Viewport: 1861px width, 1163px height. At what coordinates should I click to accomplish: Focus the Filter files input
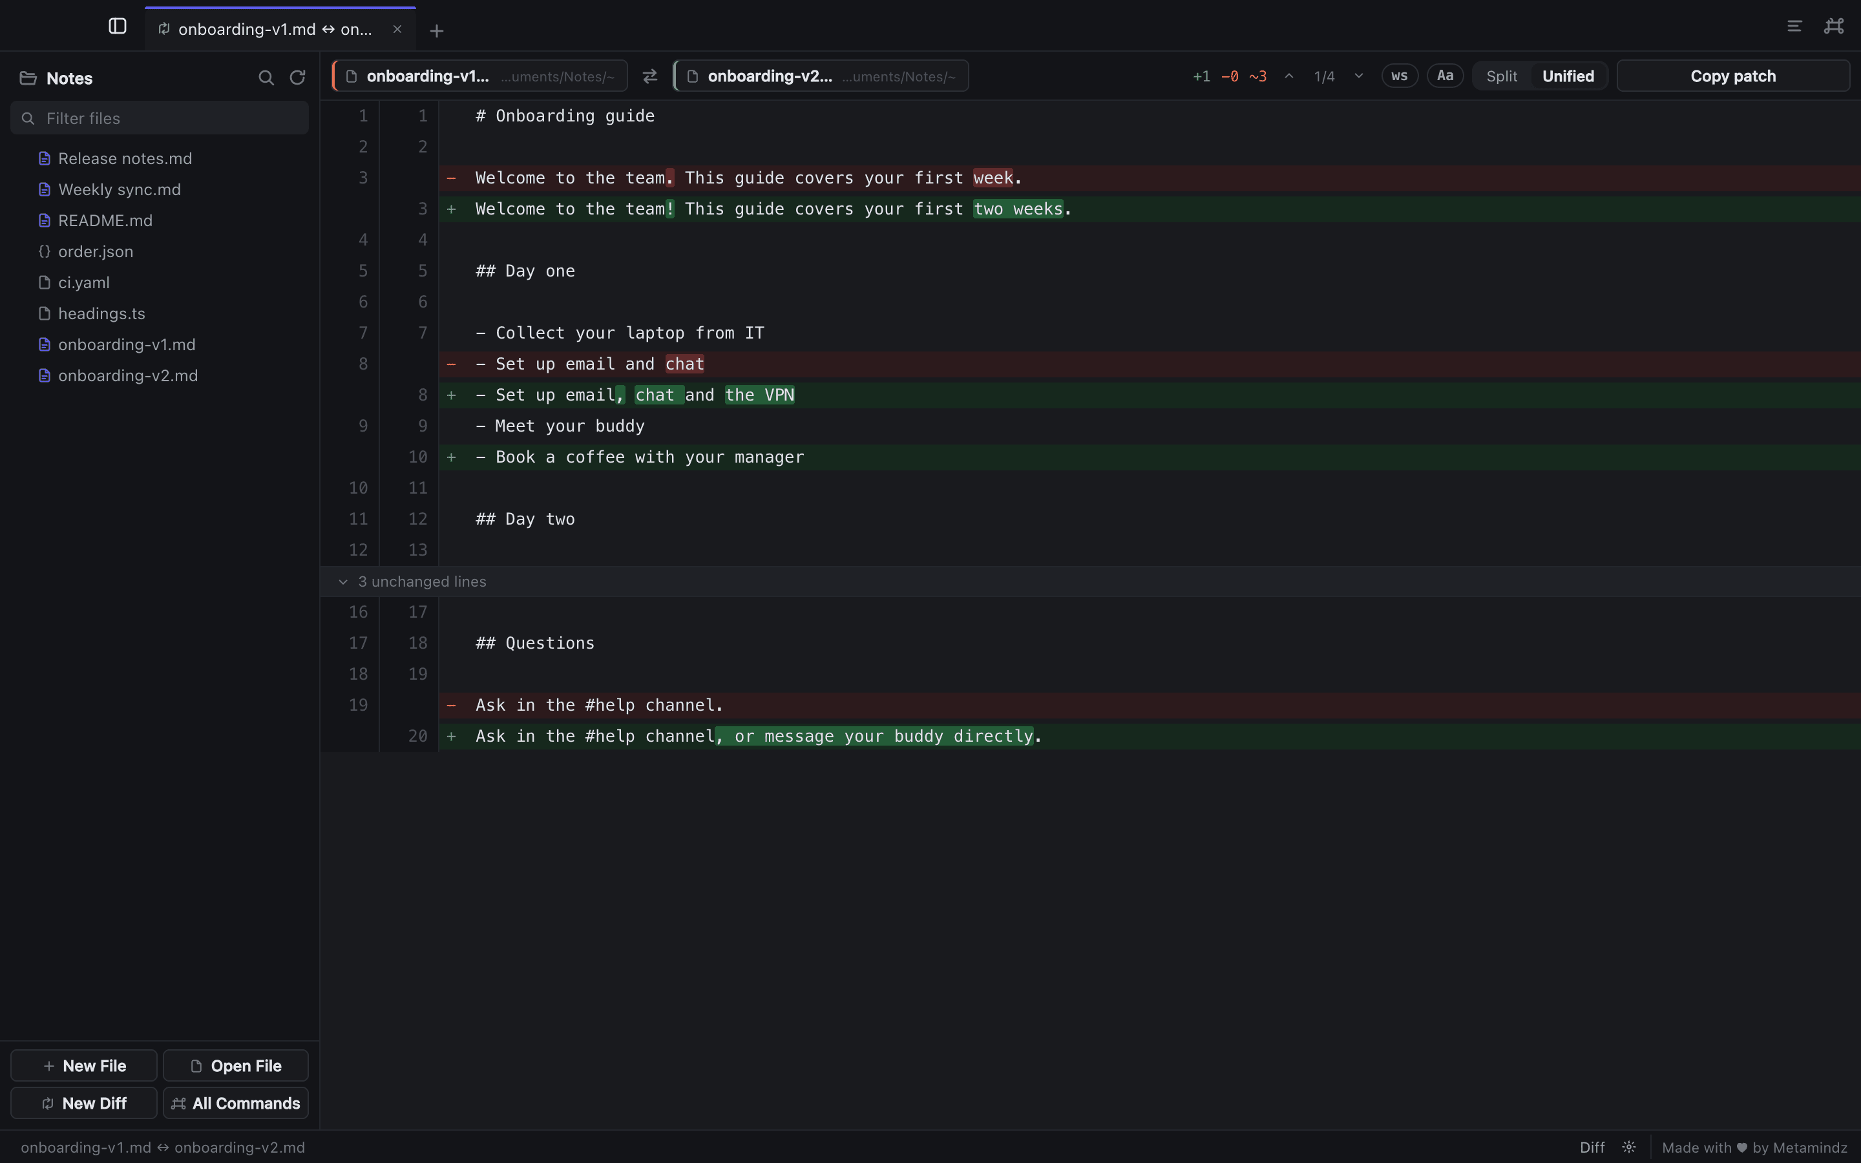(159, 118)
